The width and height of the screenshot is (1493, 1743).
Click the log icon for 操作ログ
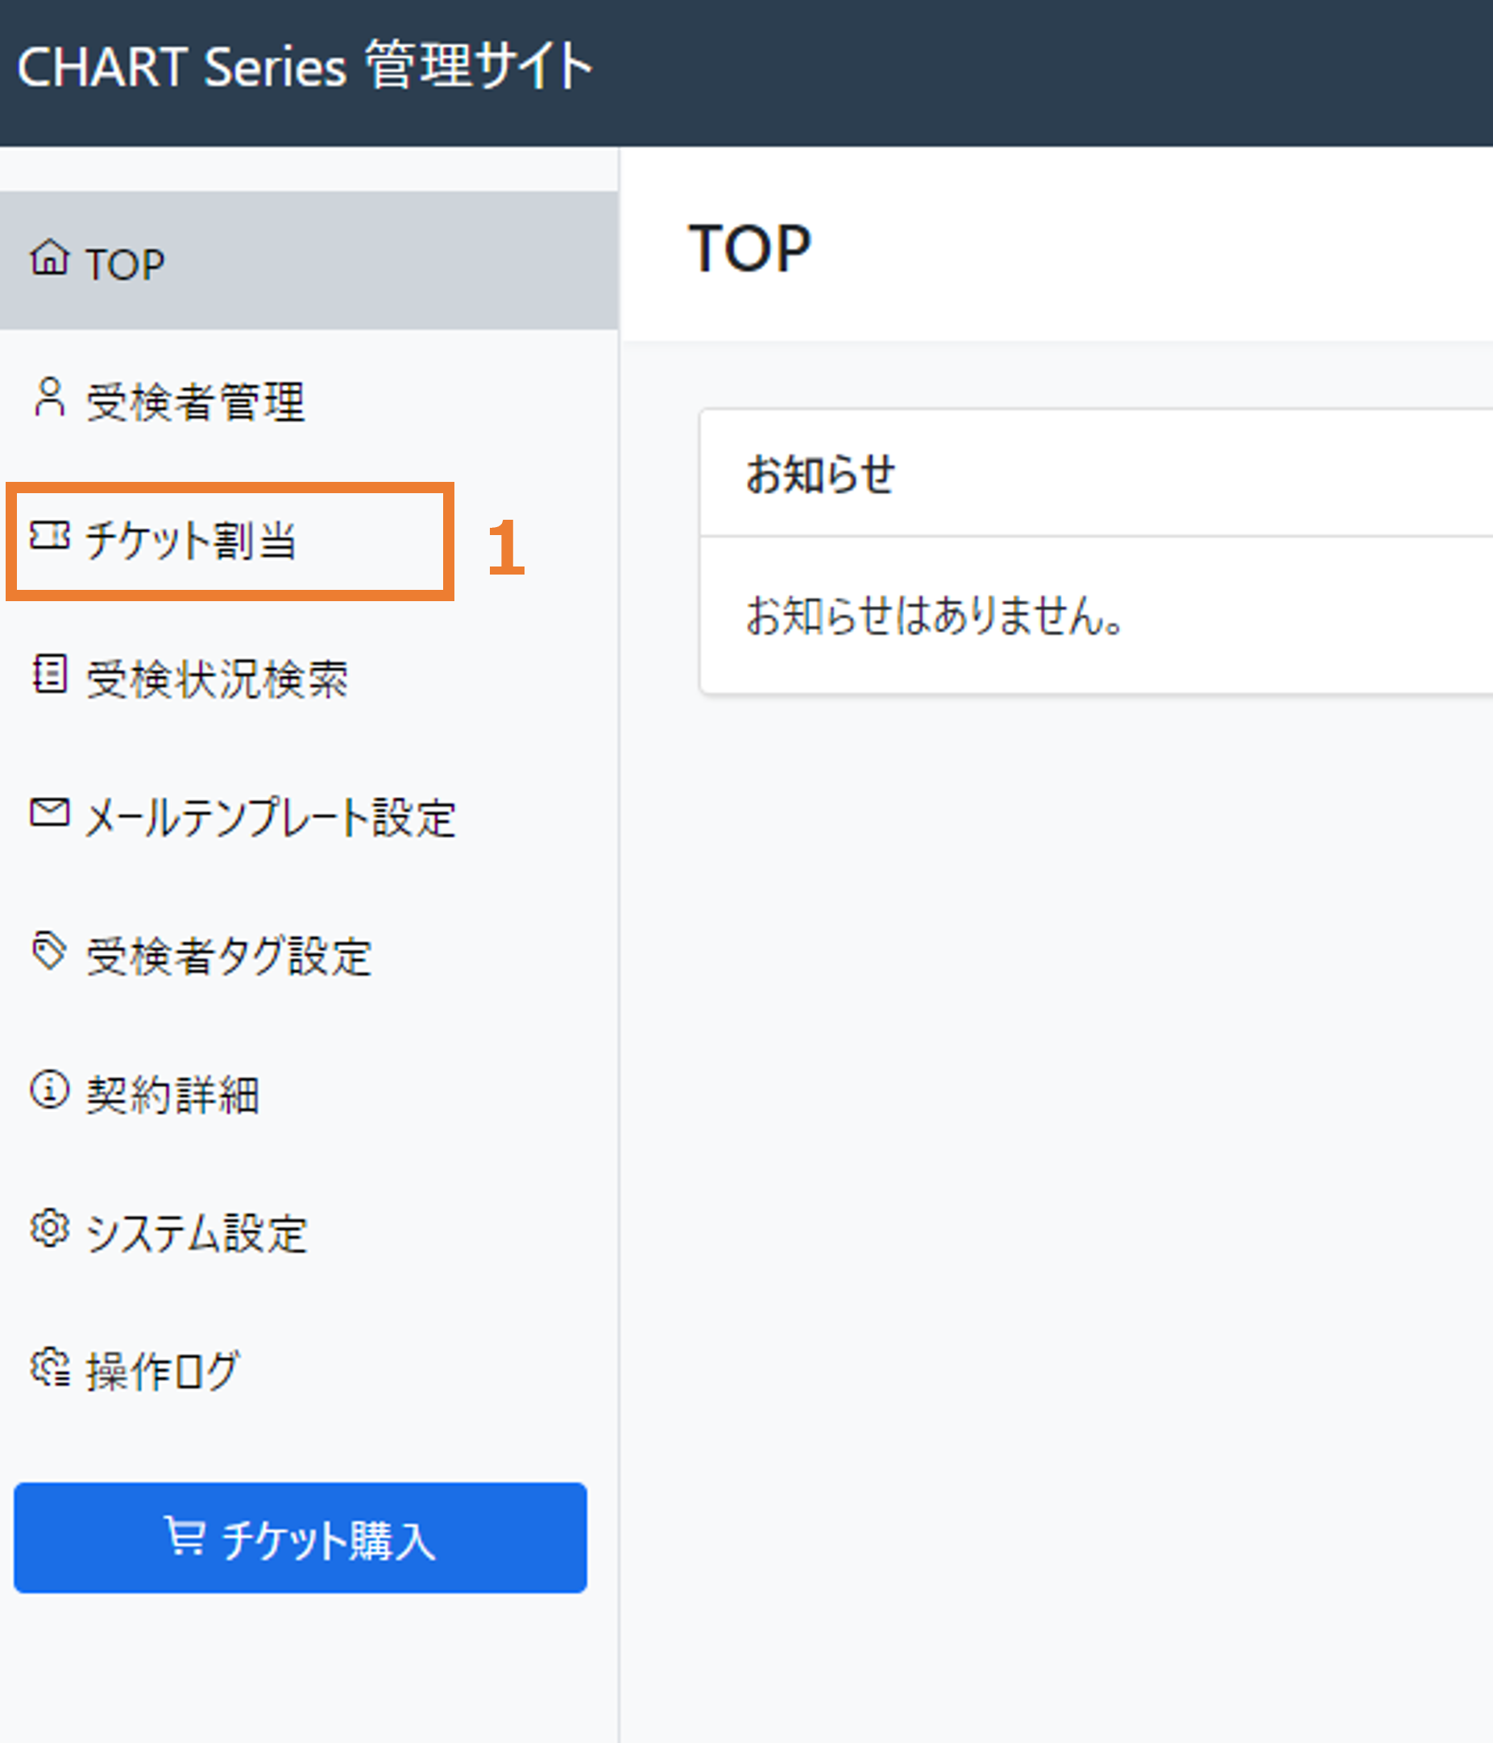pyautogui.click(x=50, y=1367)
